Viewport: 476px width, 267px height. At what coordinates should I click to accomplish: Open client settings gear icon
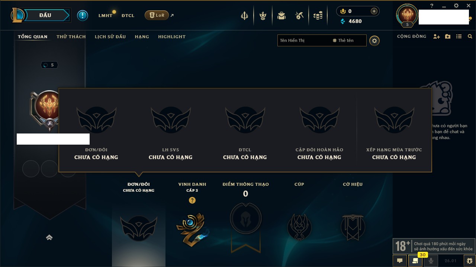[x=456, y=6]
